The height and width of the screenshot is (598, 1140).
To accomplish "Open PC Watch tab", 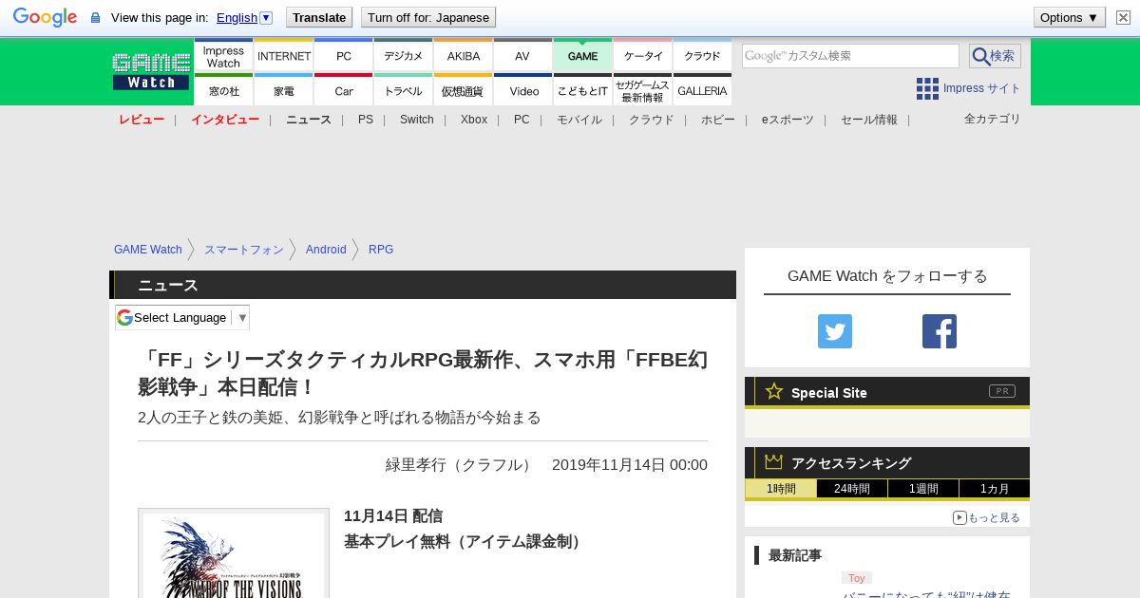I will 344,56.
